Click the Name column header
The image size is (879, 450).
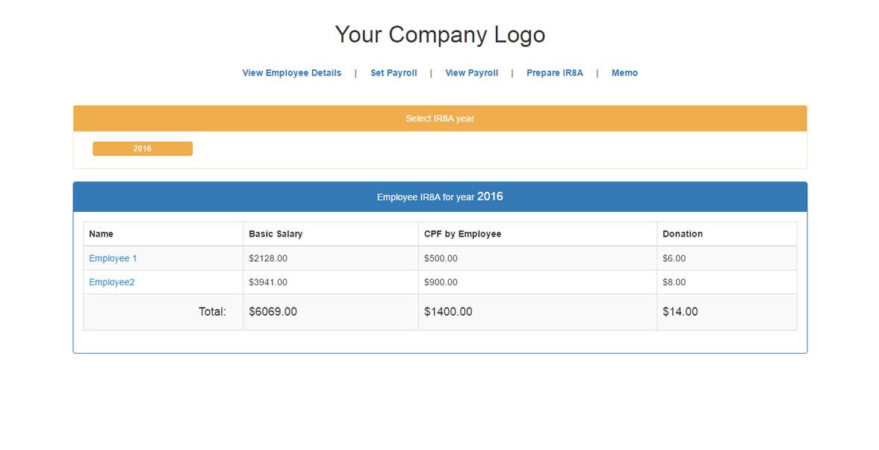pos(163,234)
